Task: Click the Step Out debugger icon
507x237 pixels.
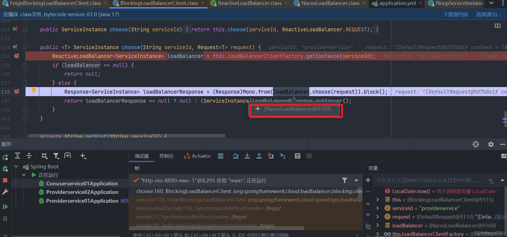Action: 259,156
